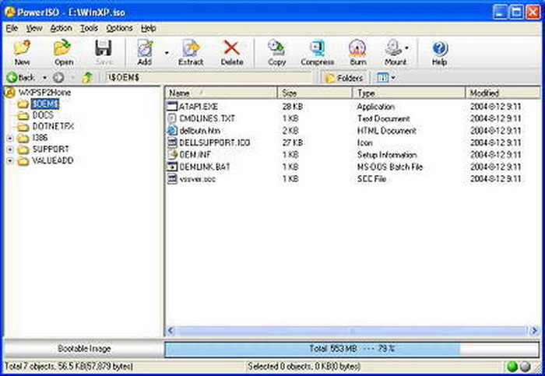Open the View menu
The width and height of the screenshot is (545, 376).
pos(34,28)
